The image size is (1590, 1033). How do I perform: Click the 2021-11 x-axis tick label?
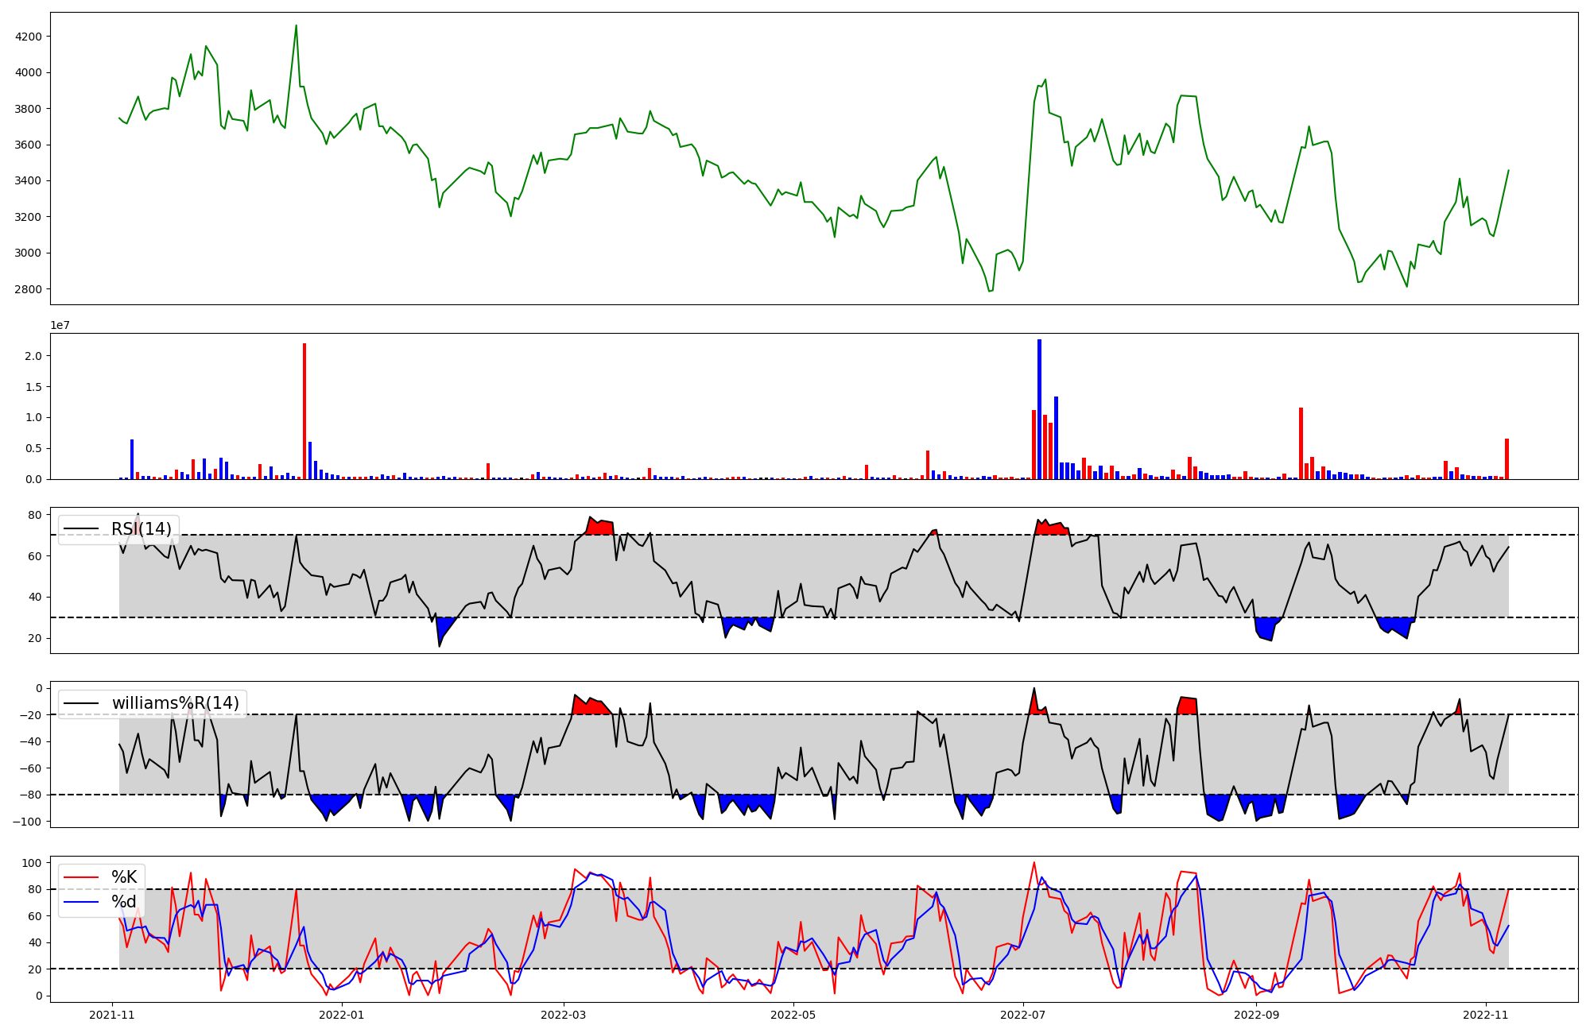[x=112, y=1015]
